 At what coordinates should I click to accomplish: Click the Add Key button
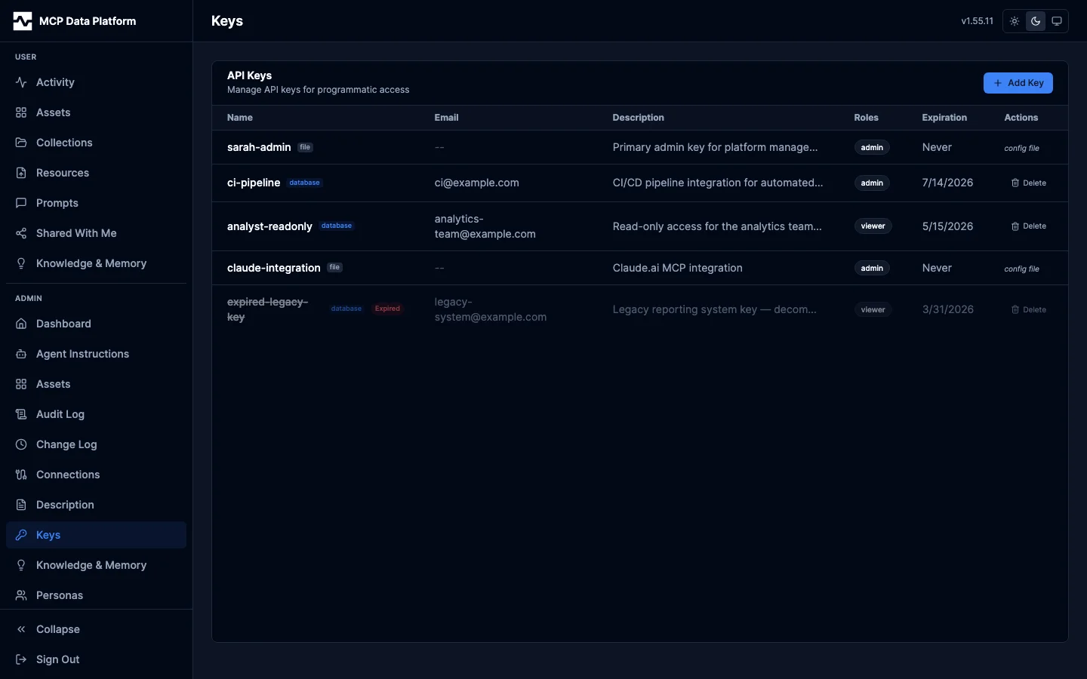click(1018, 83)
